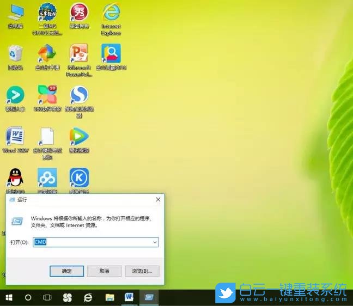Open File Explorer from the taskbar
This screenshot has width=353, height=306.
tap(109, 297)
